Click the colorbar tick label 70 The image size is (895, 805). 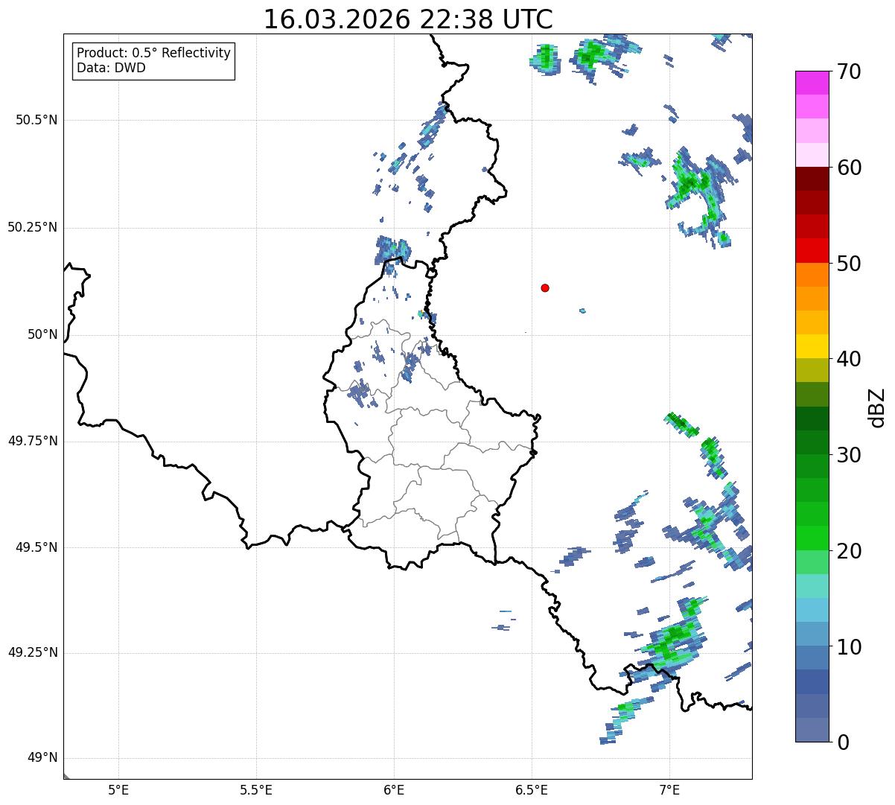[848, 71]
